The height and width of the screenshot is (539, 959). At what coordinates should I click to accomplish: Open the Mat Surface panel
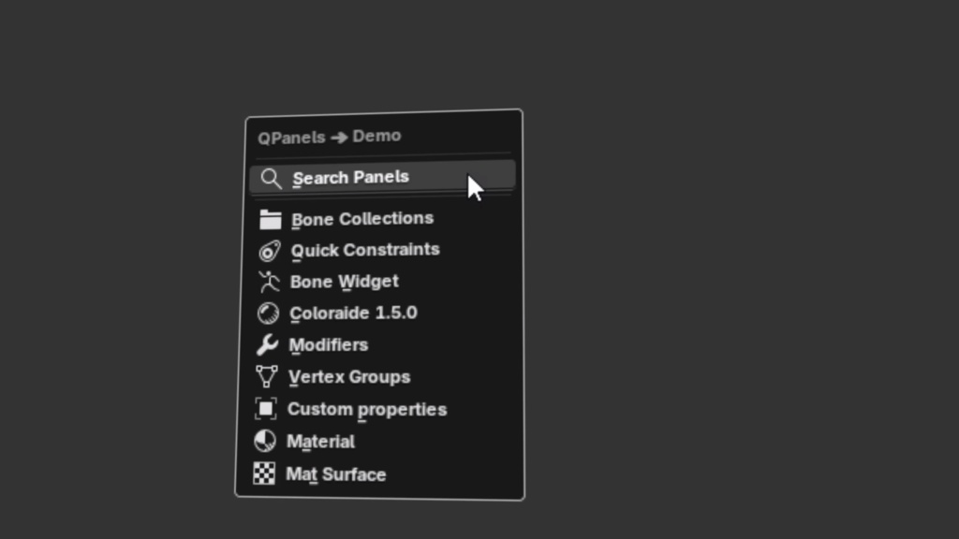(336, 474)
